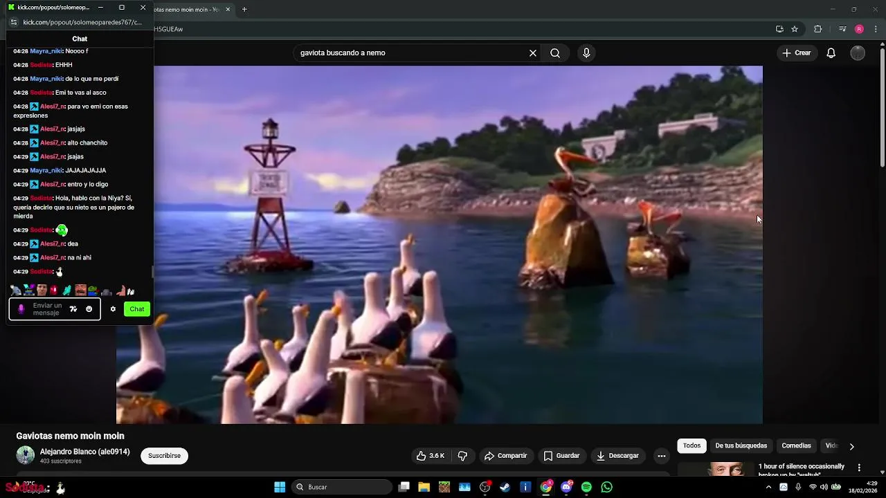Image resolution: width=886 pixels, height=498 pixels.
Task: Click the green frog emote in Sodista's message
Action: click(62, 230)
